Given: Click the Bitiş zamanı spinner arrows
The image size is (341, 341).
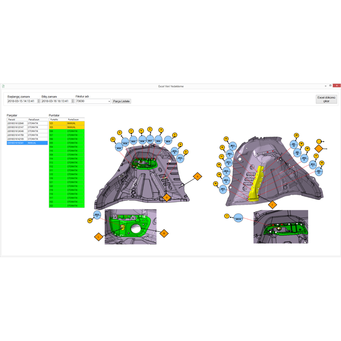Looking at the screenshot, I should click(x=73, y=101).
